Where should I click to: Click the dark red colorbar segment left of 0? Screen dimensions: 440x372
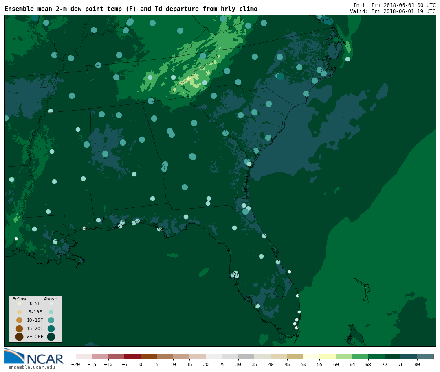pos(132,356)
